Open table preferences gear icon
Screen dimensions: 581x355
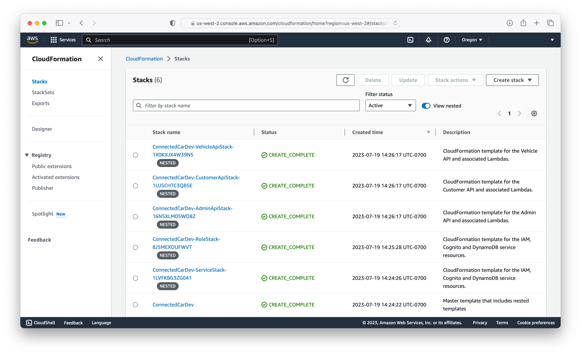click(x=534, y=113)
